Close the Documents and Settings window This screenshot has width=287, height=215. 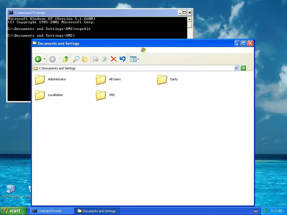[250, 43]
